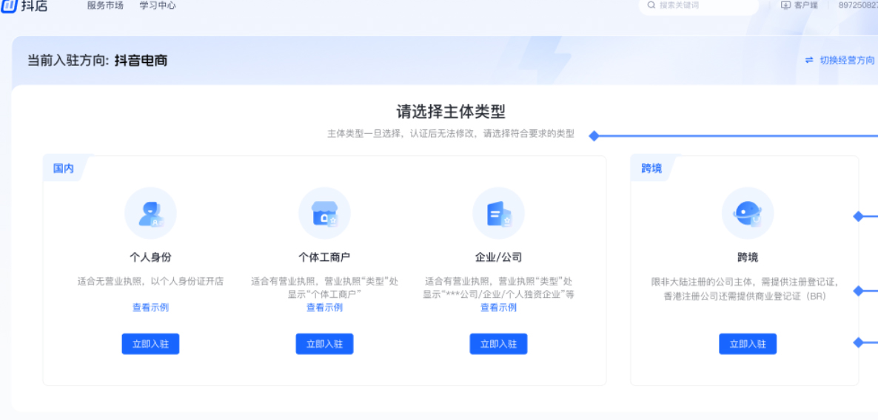Open 查看示例 under 个体工商户
The width and height of the screenshot is (878, 420).
tap(325, 308)
